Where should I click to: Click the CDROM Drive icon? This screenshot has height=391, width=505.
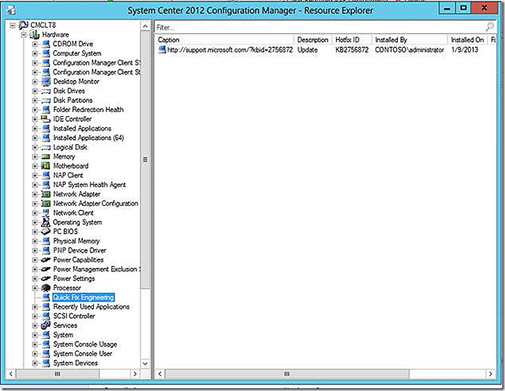click(x=46, y=44)
